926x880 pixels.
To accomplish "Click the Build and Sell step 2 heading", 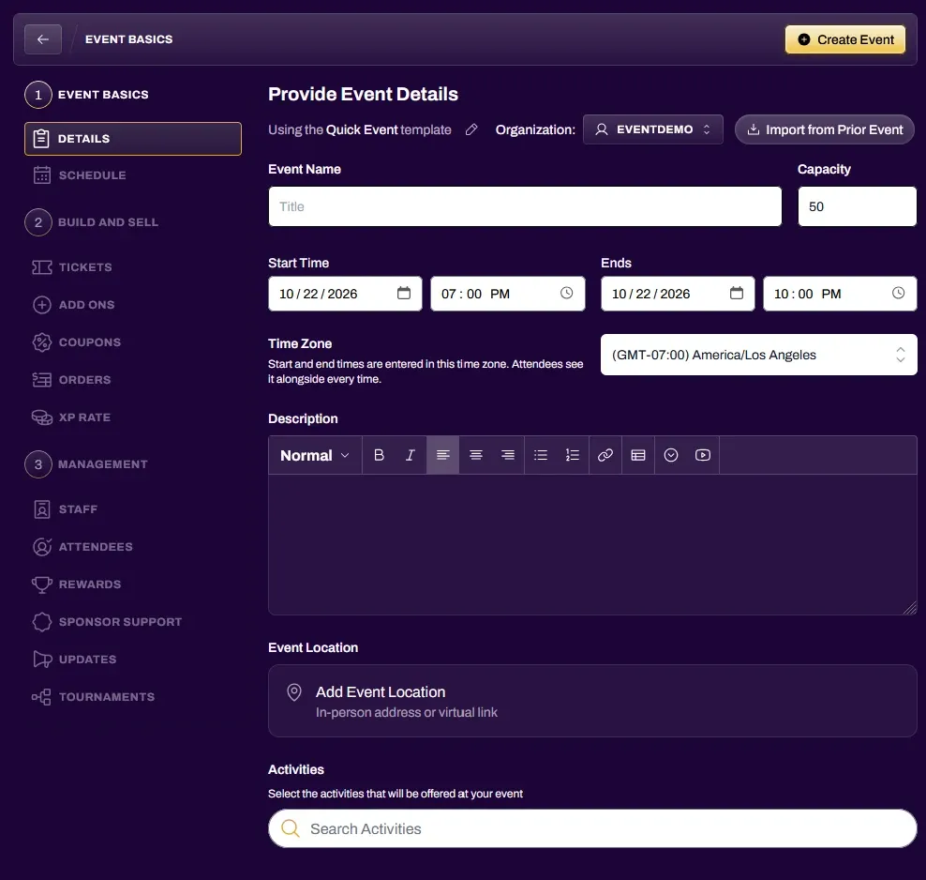I will tap(92, 222).
